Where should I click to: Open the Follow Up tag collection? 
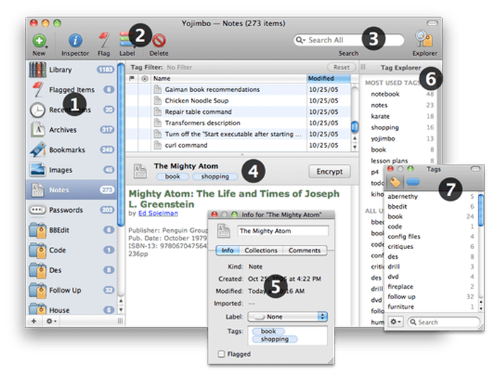(x=71, y=290)
